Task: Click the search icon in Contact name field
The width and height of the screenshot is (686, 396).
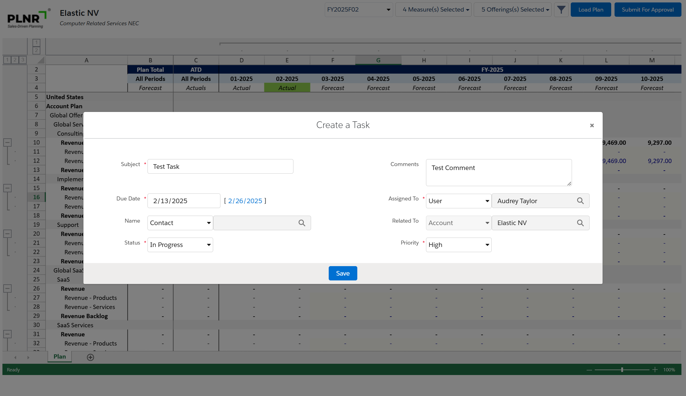Action: pyautogui.click(x=302, y=223)
